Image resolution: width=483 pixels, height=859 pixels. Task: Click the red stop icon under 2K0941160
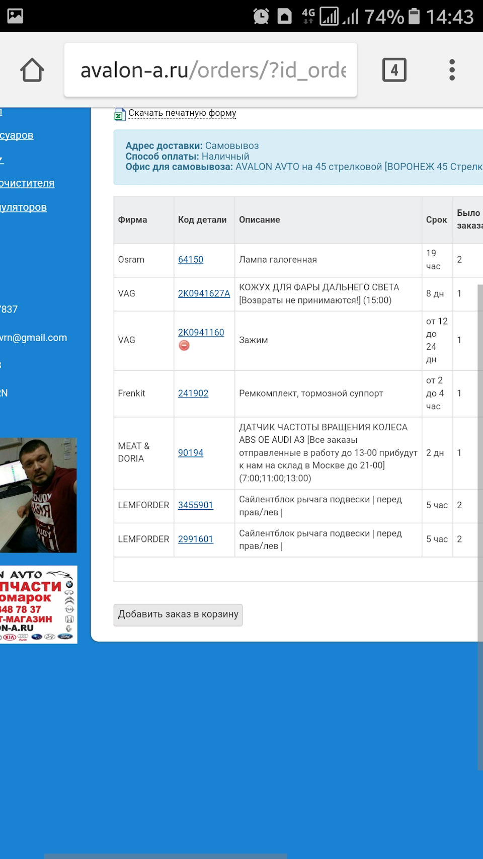pyautogui.click(x=184, y=345)
